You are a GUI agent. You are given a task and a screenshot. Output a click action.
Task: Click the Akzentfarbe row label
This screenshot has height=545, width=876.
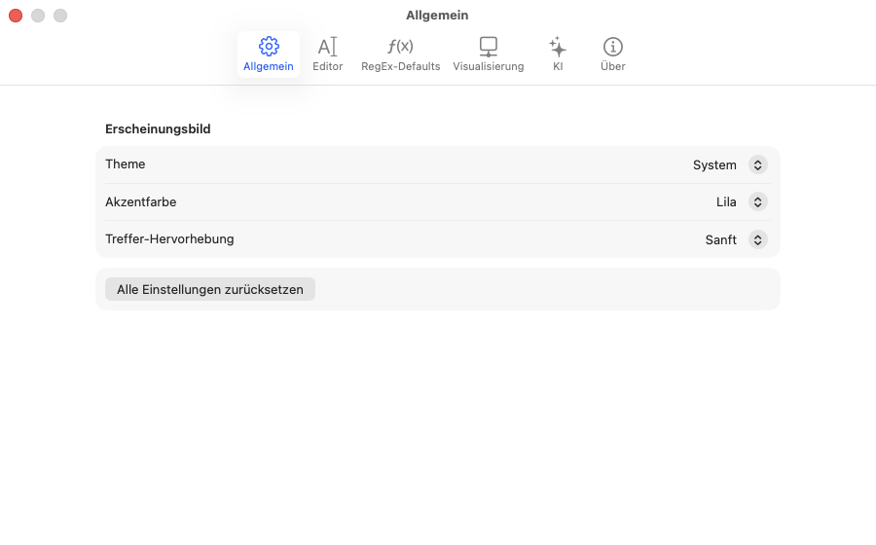coord(141,202)
